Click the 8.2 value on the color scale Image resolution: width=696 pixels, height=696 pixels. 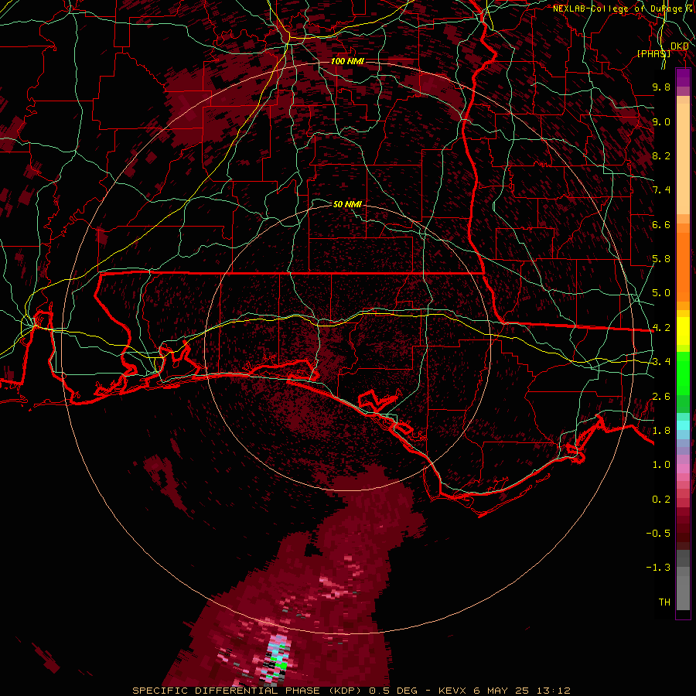coord(661,155)
